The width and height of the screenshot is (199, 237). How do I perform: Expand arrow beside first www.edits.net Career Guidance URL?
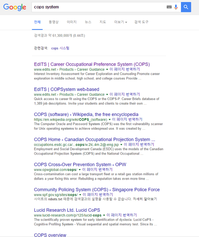click(107, 69)
